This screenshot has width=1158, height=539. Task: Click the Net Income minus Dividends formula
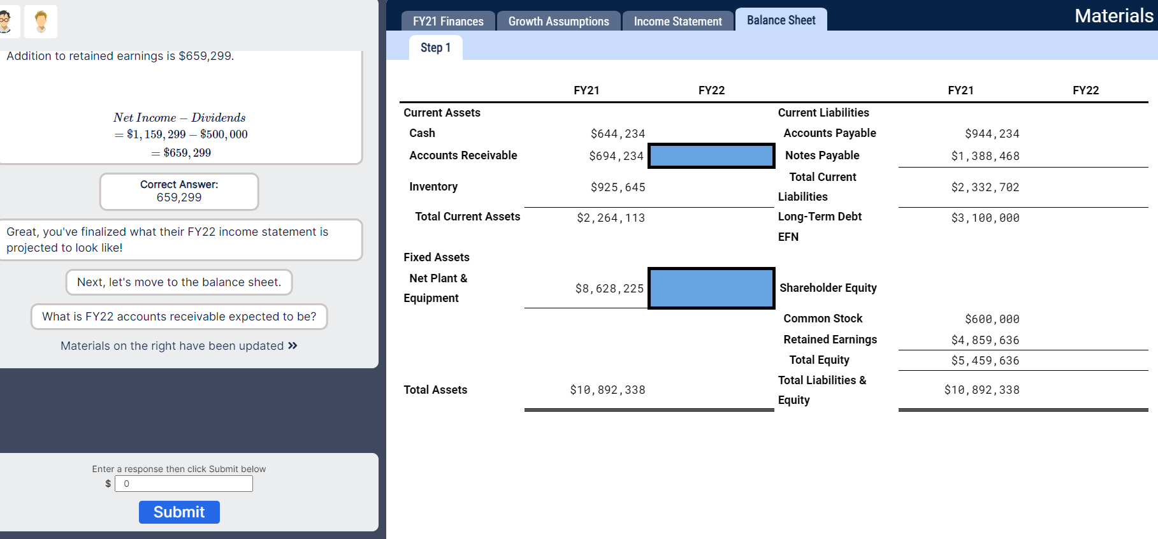[x=180, y=134]
